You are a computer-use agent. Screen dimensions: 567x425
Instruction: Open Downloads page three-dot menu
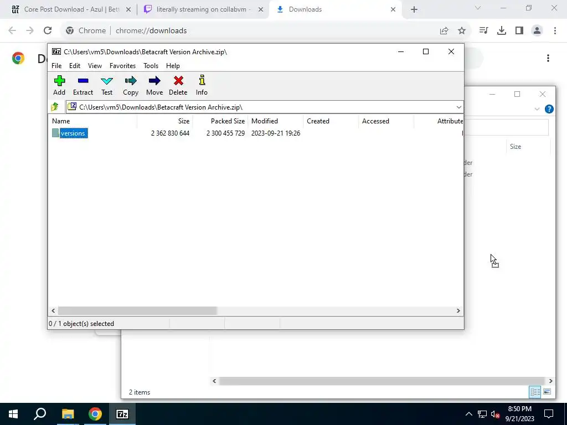(x=548, y=58)
